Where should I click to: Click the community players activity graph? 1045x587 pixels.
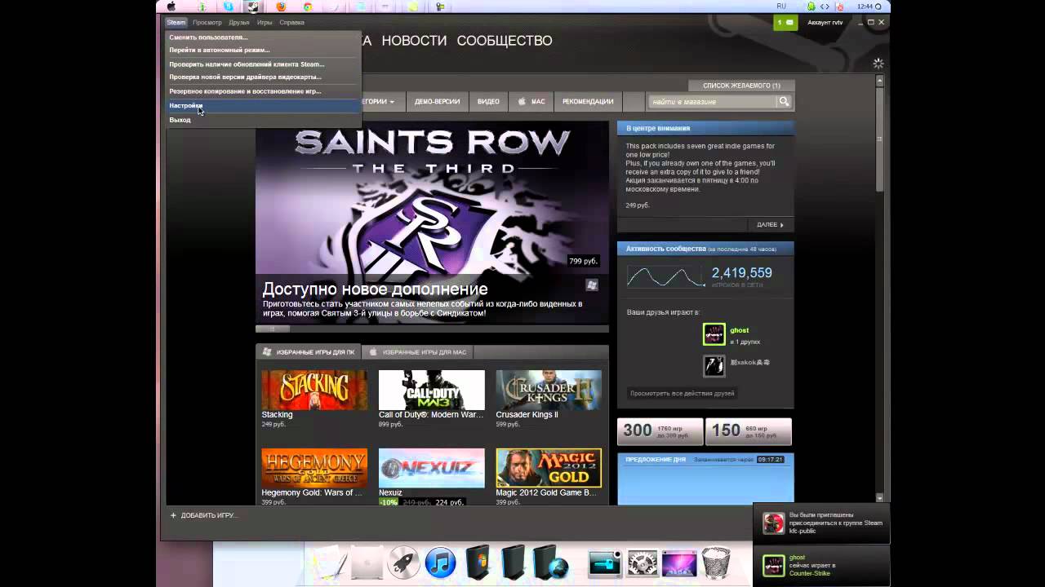[665, 277]
